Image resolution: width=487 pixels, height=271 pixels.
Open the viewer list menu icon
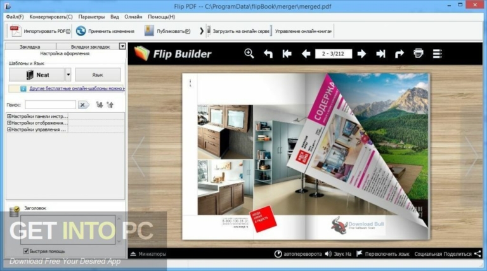click(438, 54)
